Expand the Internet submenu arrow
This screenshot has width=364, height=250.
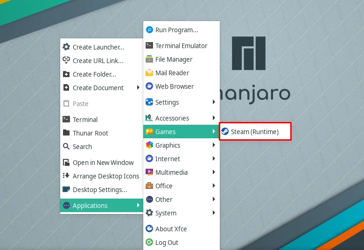click(x=214, y=158)
